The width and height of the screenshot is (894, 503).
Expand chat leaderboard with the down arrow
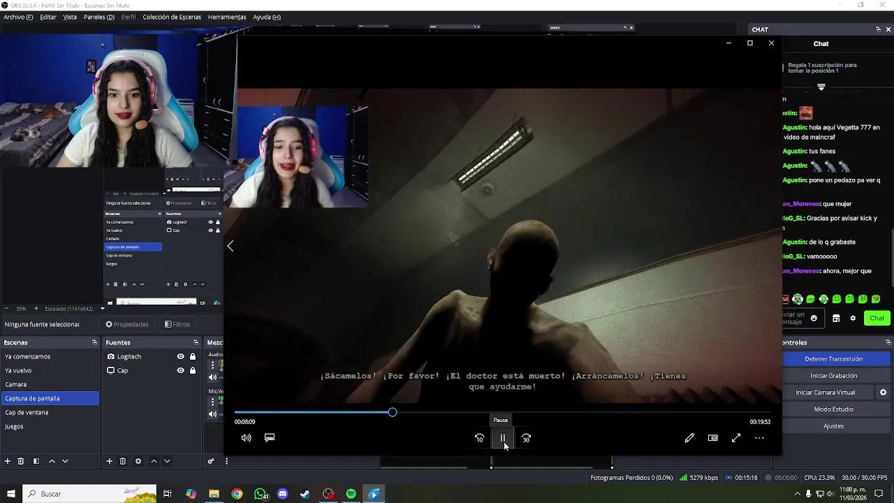(821, 87)
